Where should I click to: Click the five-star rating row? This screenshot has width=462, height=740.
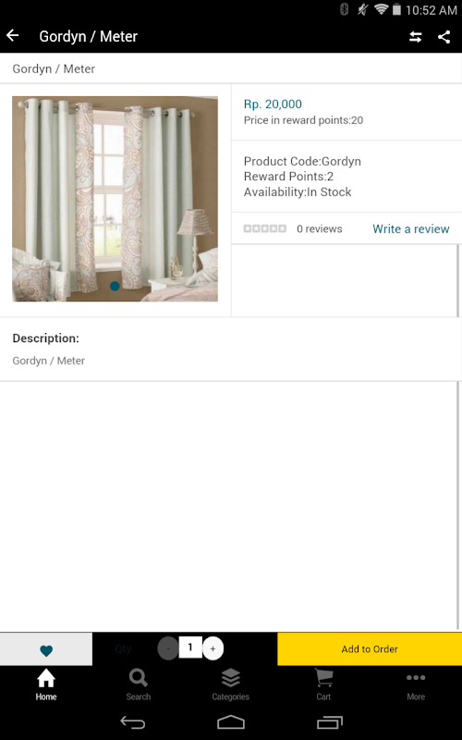pyautogui.click(x=265, y=228)
